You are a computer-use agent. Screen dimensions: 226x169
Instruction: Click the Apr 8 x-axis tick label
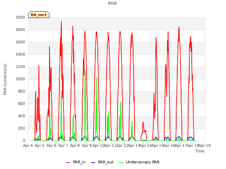(x=75, y=145)
